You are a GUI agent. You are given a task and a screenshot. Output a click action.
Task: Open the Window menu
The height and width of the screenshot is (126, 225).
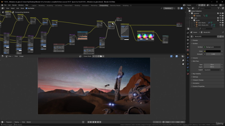(21, 5)
